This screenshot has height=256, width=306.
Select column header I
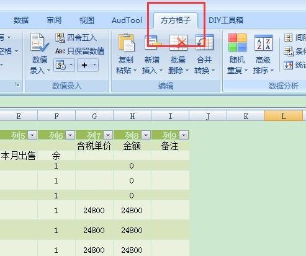pyautogui.click(x=170, y=116)
